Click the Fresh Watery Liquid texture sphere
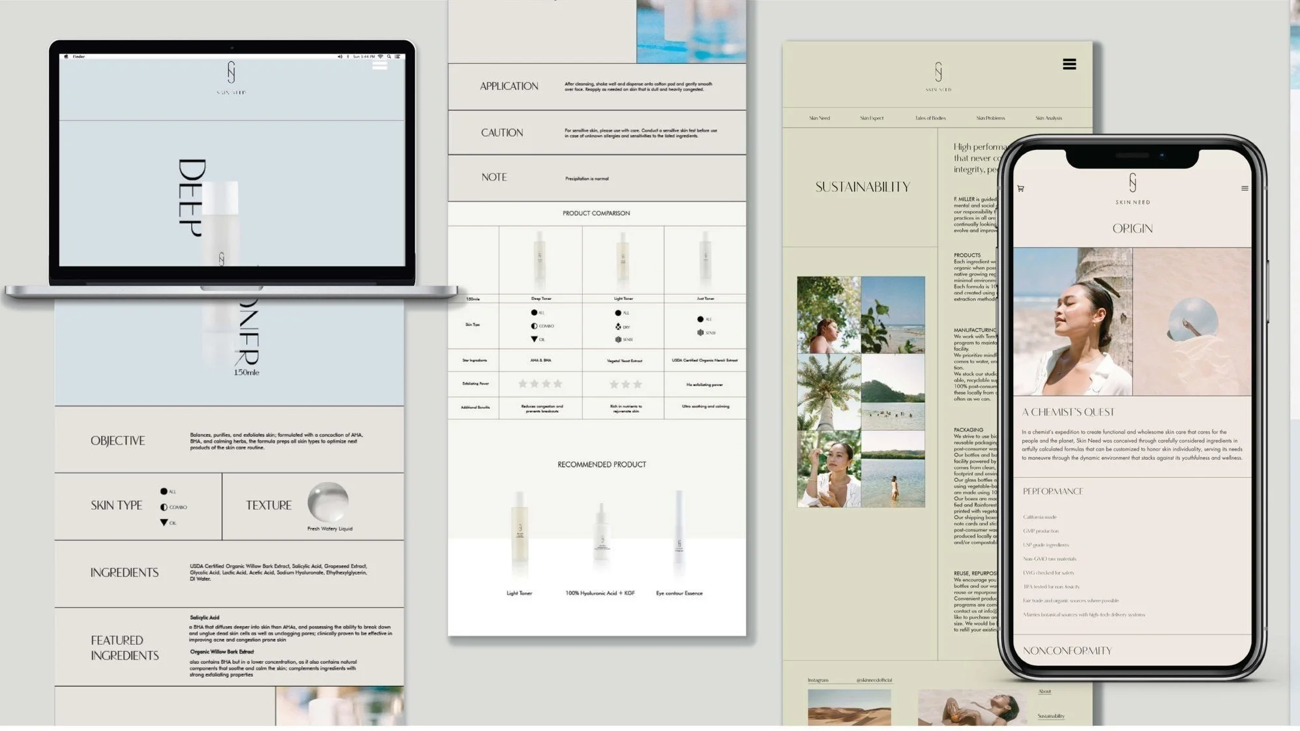Image resolution: width=1300 pixels, height=731 pixels. (x=328, y=501)
